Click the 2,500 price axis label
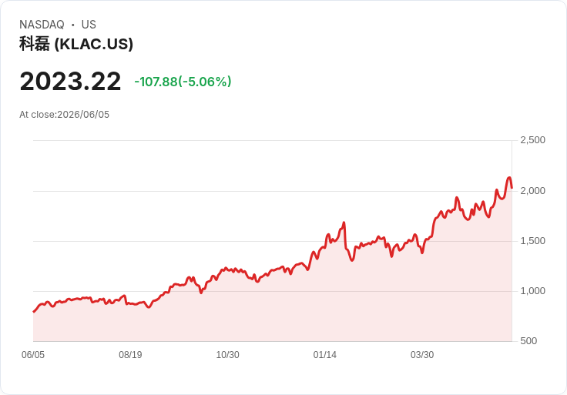Viewport: 567px width, 395px height. click(x=532, y=140)
